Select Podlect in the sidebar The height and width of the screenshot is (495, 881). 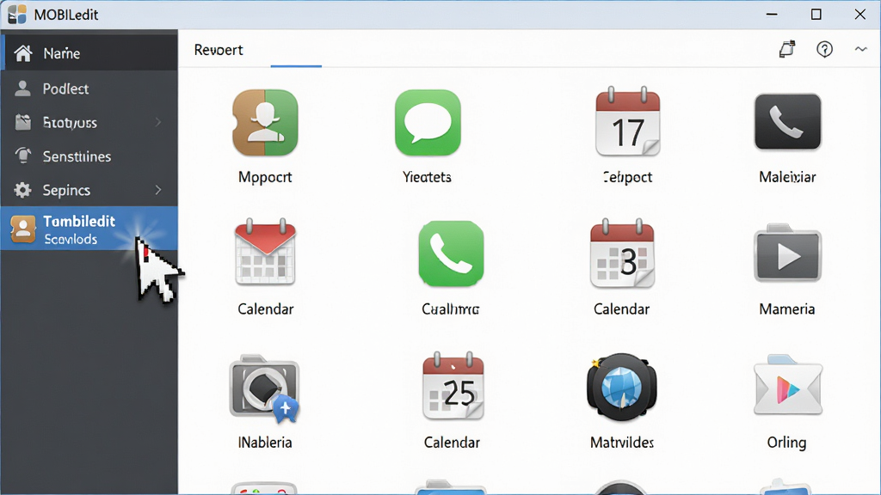89,89
